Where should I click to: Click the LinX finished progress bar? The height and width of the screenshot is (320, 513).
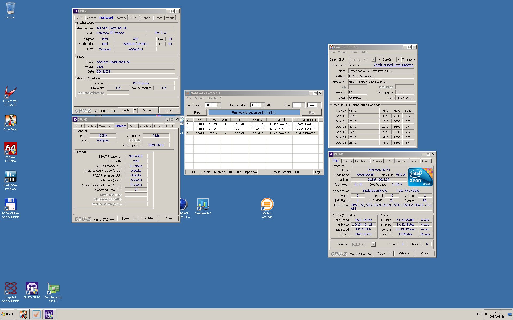tap(254, 113)
